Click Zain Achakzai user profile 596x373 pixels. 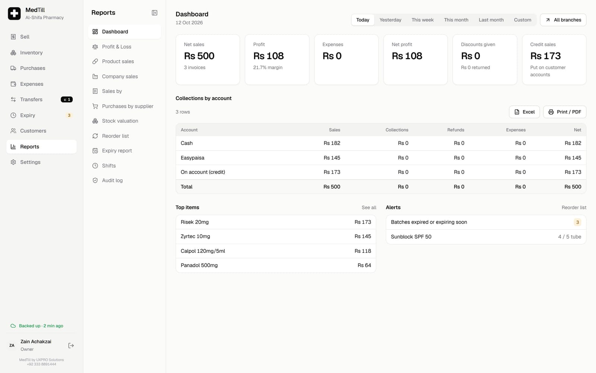tap(36, 345)
